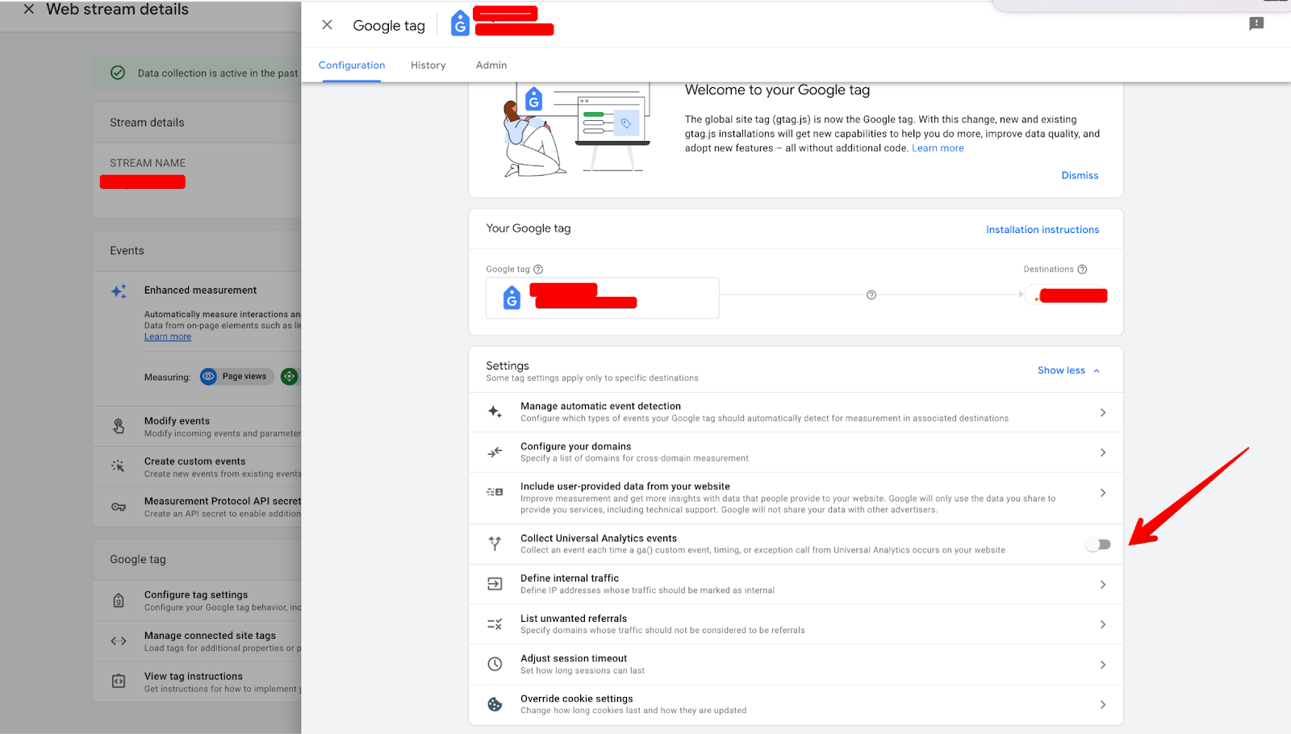Click the send feedback icon

pos(1256,23)
